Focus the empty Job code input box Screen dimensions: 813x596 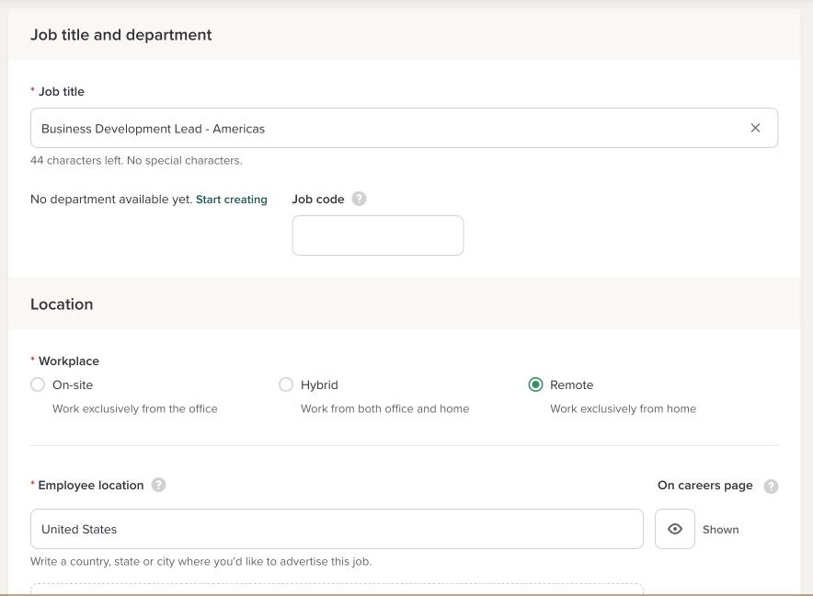click(377, 235)
